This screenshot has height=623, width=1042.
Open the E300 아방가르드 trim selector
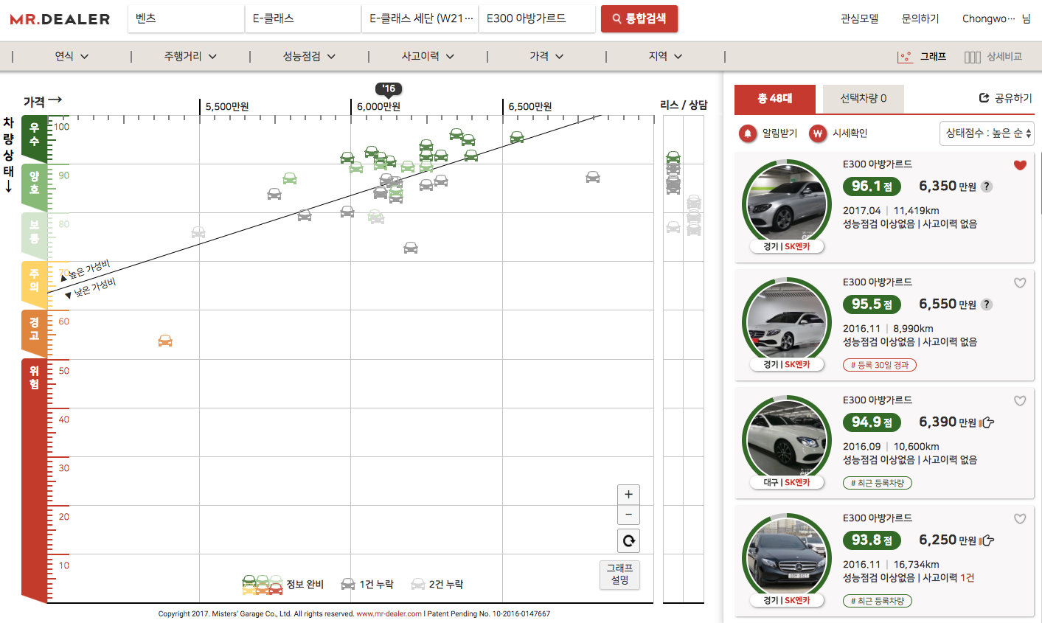(x=537, y=19)
